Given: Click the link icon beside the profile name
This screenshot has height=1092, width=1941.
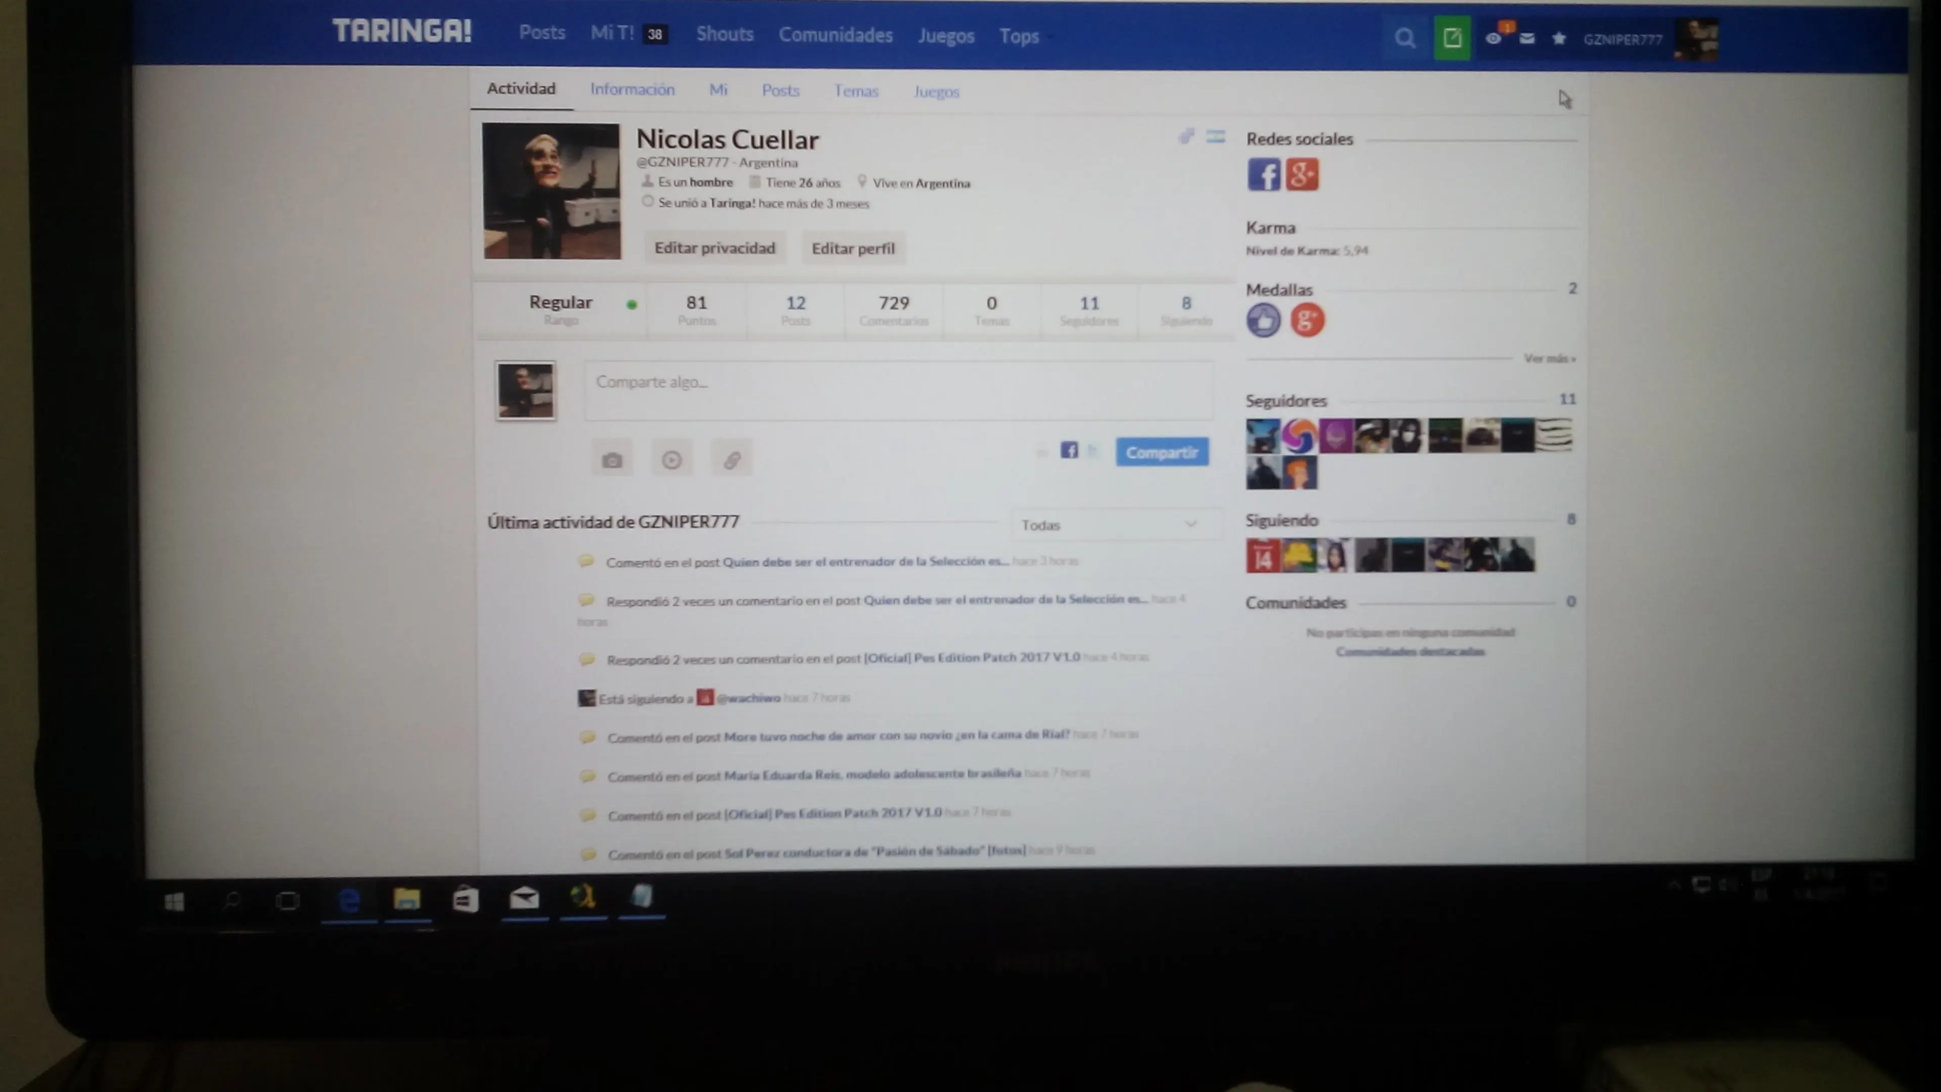Looking at the screenshot, I should (x=1187, y=136).
